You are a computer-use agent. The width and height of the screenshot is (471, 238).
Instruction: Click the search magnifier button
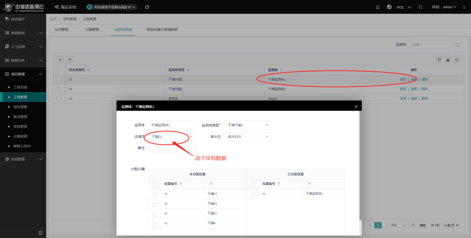click(457, 45)
